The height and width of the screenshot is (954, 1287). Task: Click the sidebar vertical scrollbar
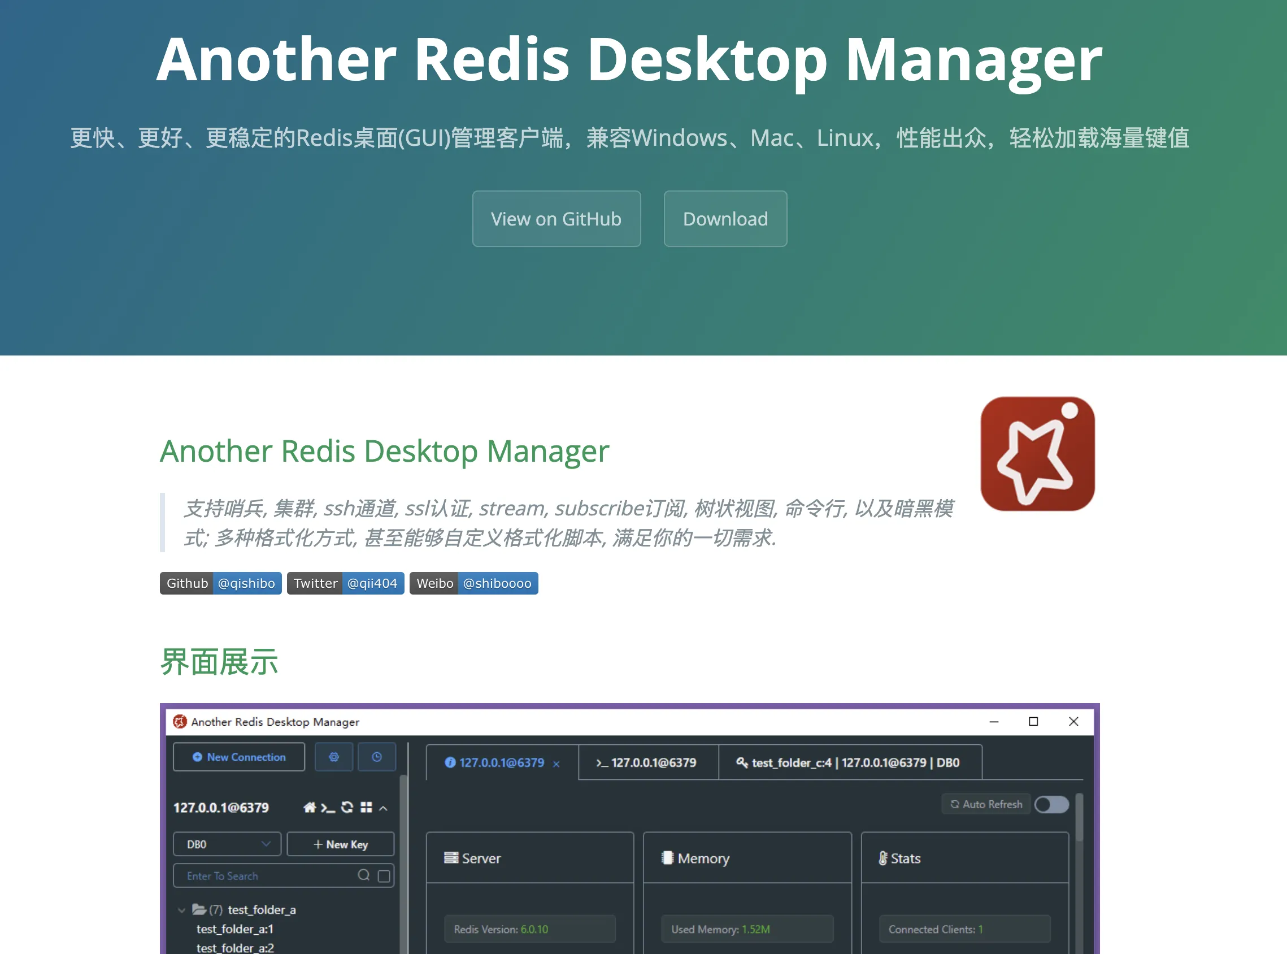pos(403,865)
